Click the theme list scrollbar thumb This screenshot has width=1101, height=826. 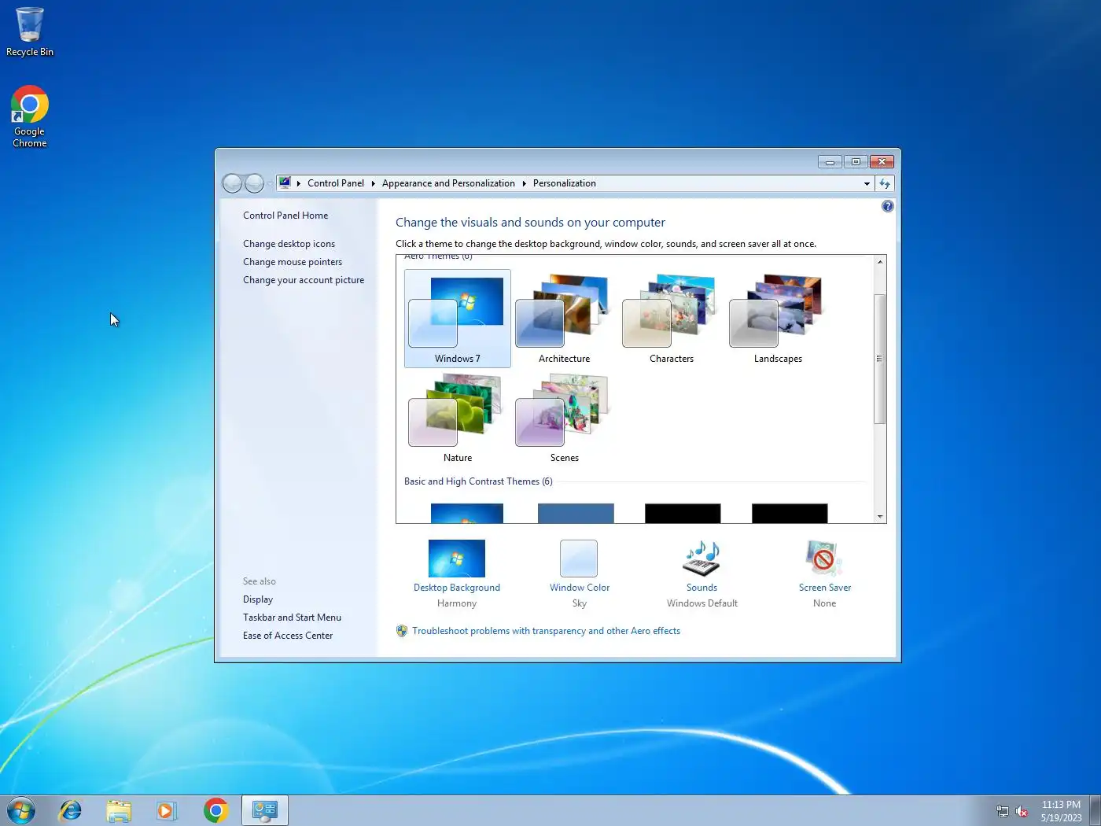click(880, 359)
